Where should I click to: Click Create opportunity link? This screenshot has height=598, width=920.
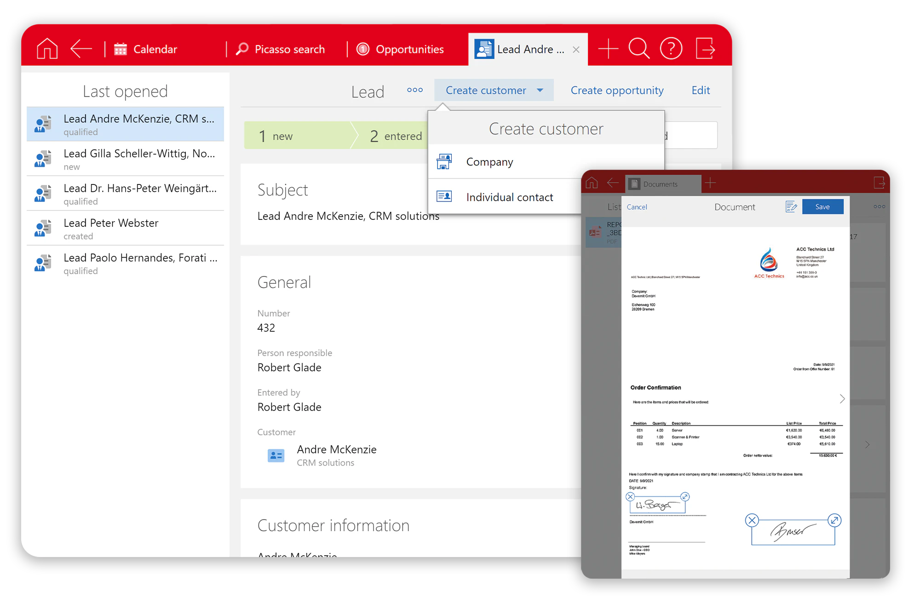(617, 90)
